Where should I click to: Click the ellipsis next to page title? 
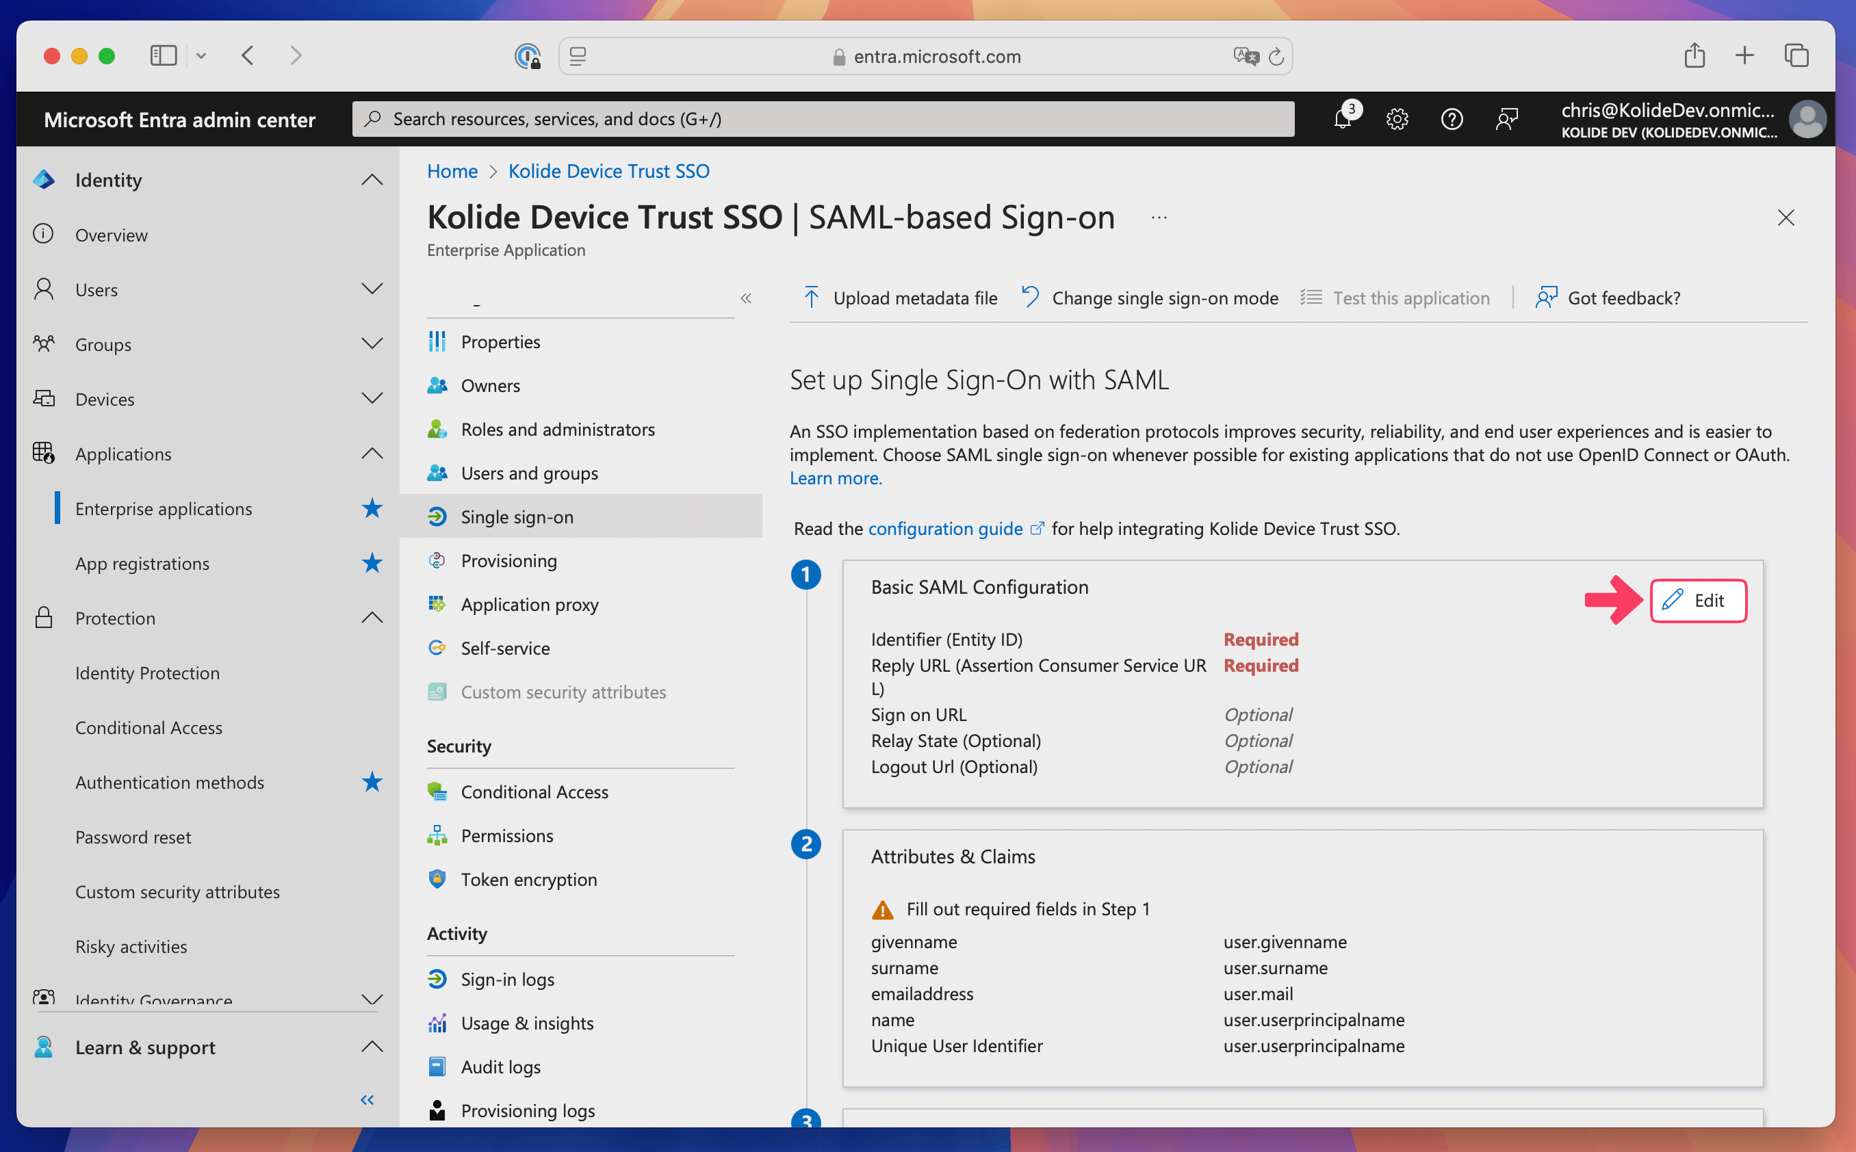[1159, 218]
